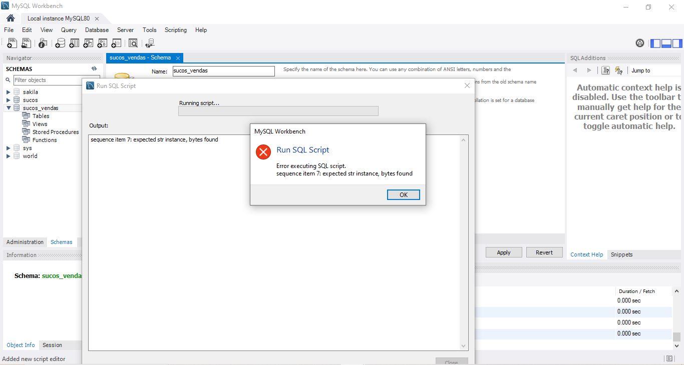Switch to the Context Help tab
Viewport: 684px width, 365px height.
tap(586, 254)
